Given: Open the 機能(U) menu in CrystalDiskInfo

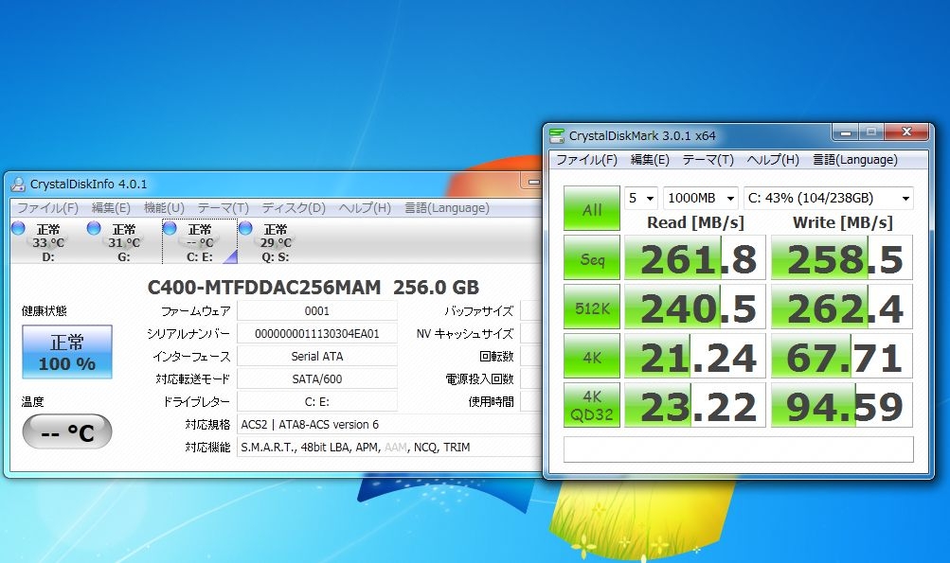Looking at the screenshot, I should coord(164,208).
